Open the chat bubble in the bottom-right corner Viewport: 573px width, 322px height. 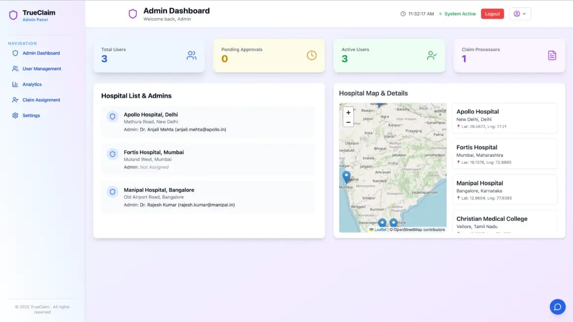click(x=557, y=306)
